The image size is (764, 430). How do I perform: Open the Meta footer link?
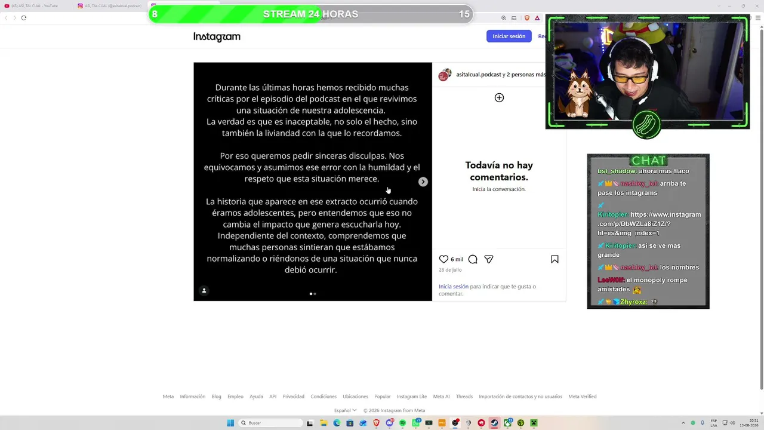click(168, 397)
